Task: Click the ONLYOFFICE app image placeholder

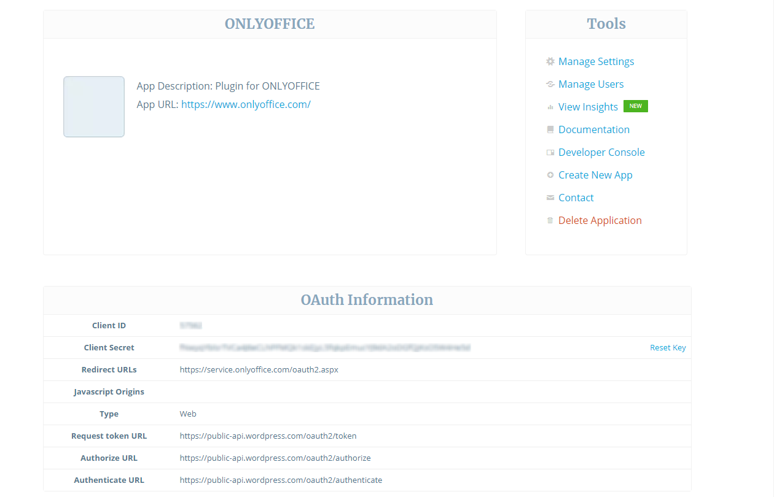Action: coord(94,107)
